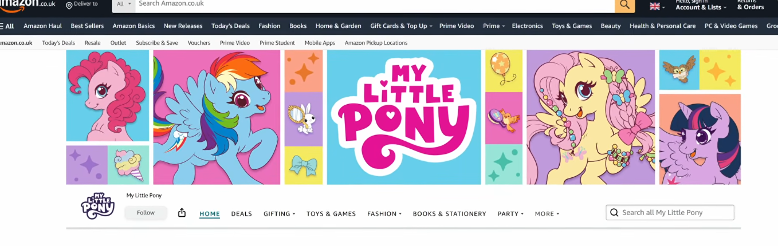Open the Fashion link in top nav bar
Image resolution: width=778 pixels, height=246 pixels.
pyautogui.click(x=269, y=26)
